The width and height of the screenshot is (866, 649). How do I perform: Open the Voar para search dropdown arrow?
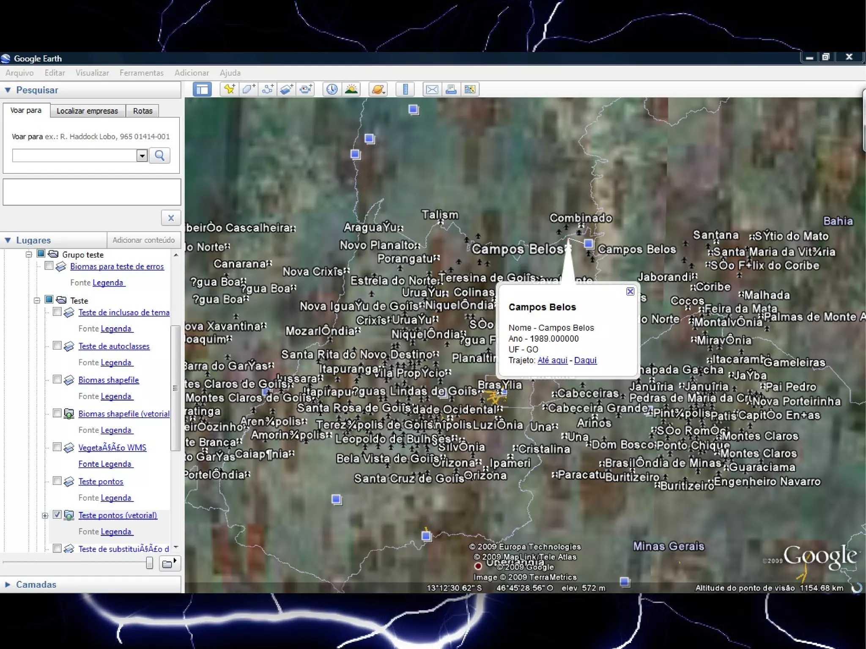pos(142,156)
